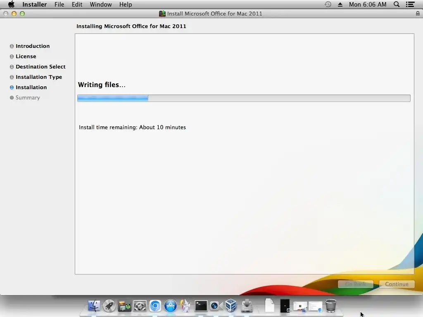Open Notification Center list icon
Image resolution: width=423 pixels, height=317 pixels.
click(x=410, y=4)
